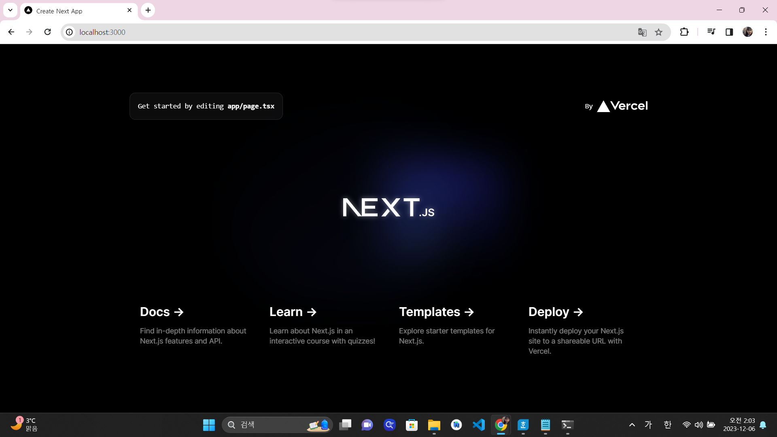Screen dimensions: 777x437
Task: Launch Visual Studio Code from taskbar
Action: (x=479, y=425)
